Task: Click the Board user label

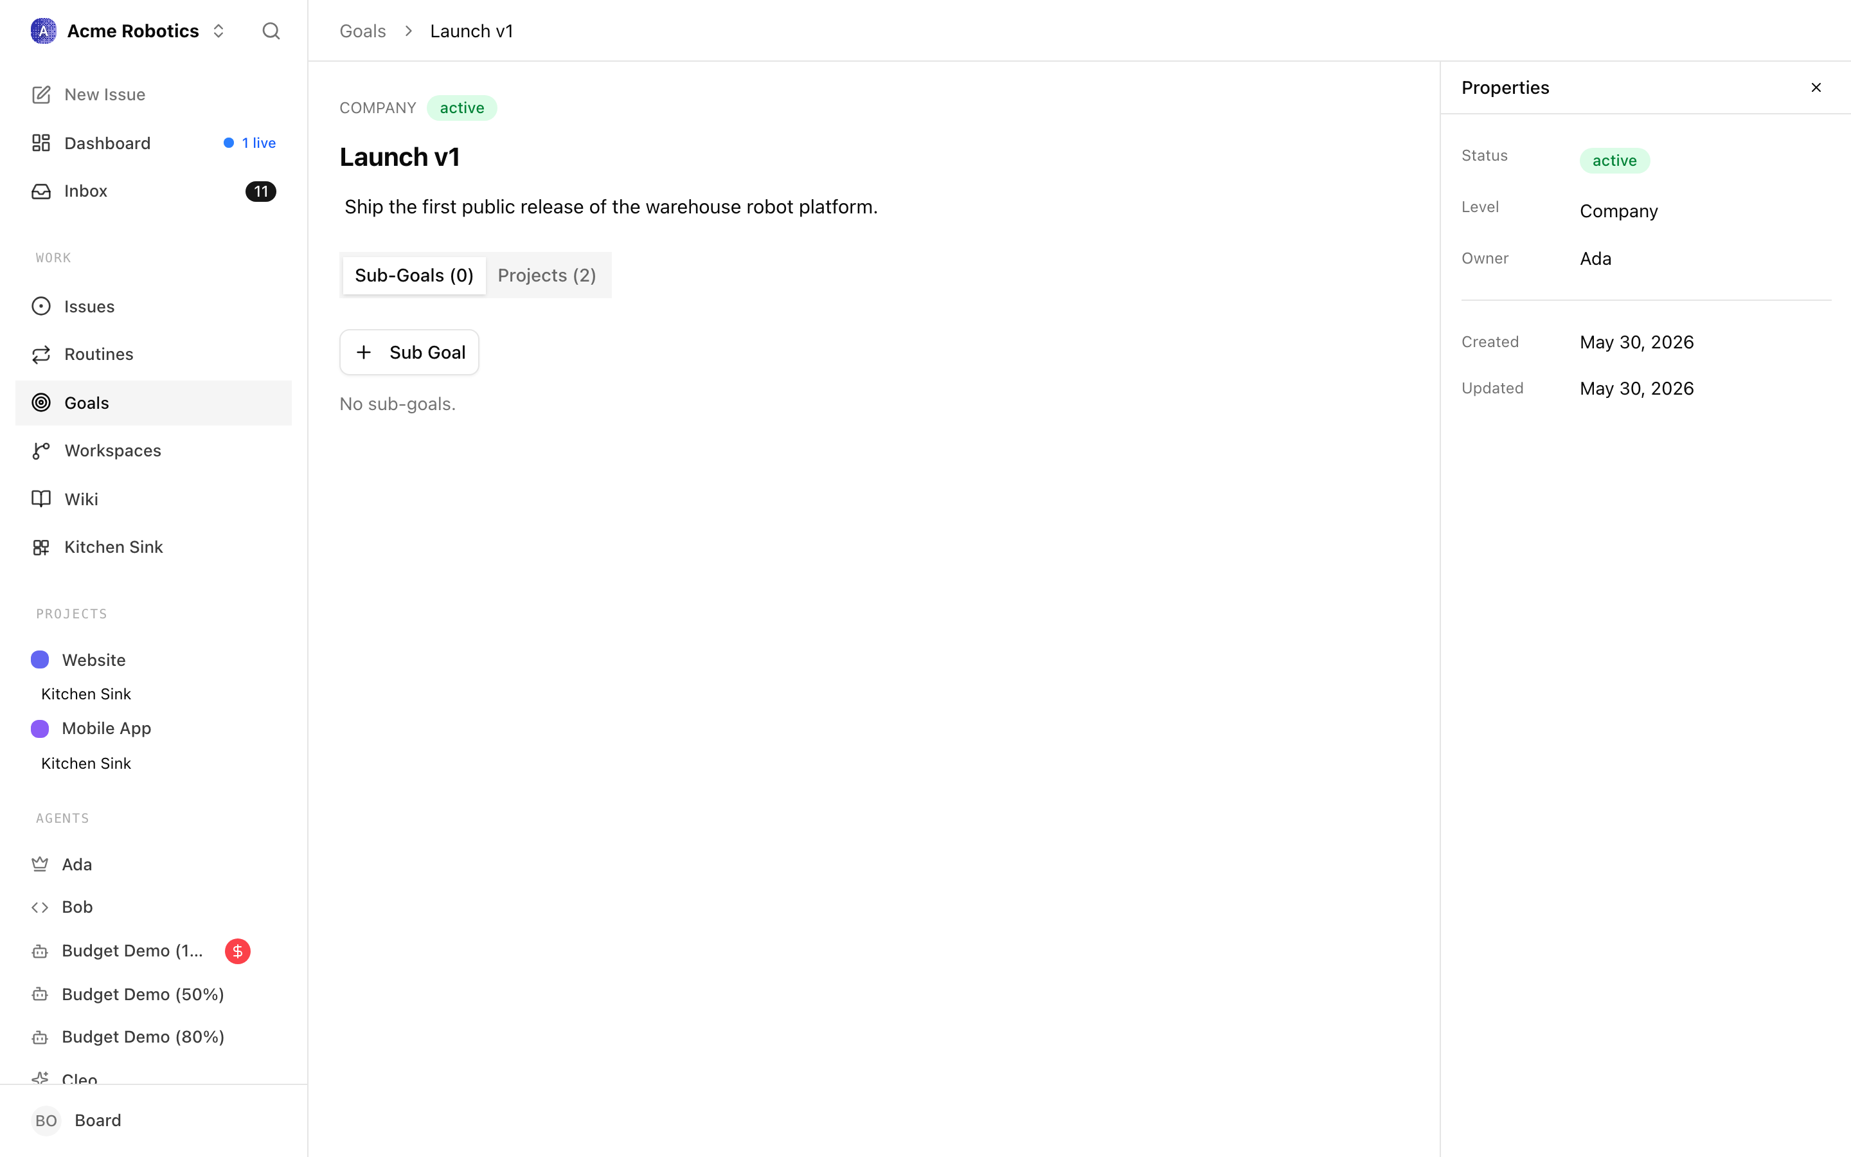Action: [98, 1120]
